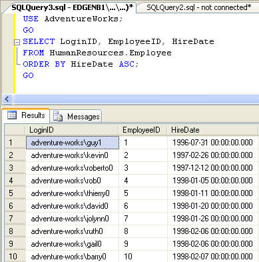
Task: Click the EmployeeID column header
Action: (x=143, y=130)
